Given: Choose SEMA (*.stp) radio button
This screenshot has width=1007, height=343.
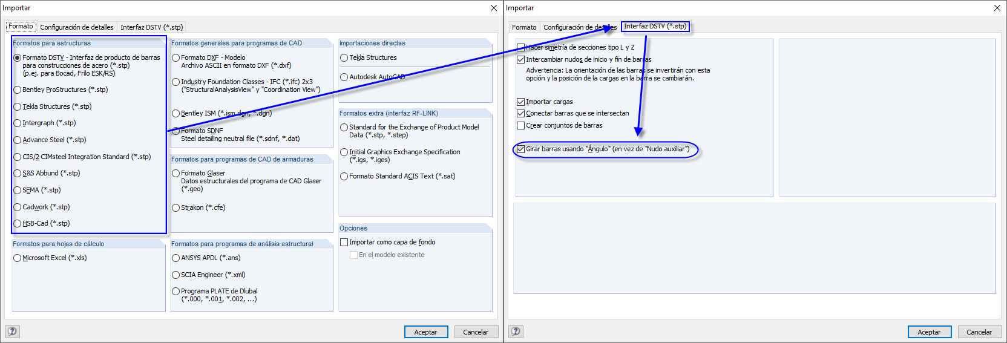Looking at the screenshot, I should point(18,190).
